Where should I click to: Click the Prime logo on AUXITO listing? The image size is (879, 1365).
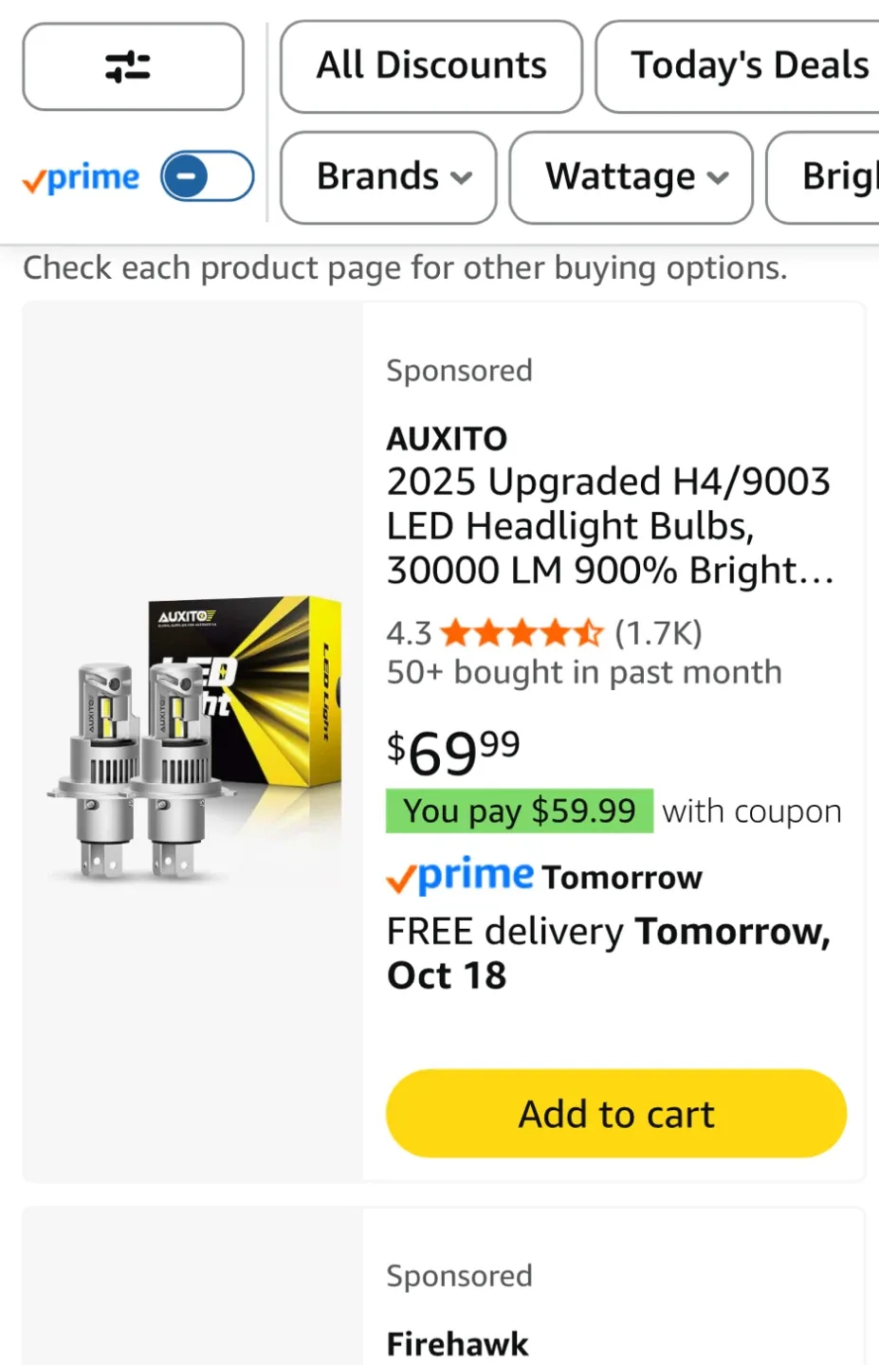point(459,877)
